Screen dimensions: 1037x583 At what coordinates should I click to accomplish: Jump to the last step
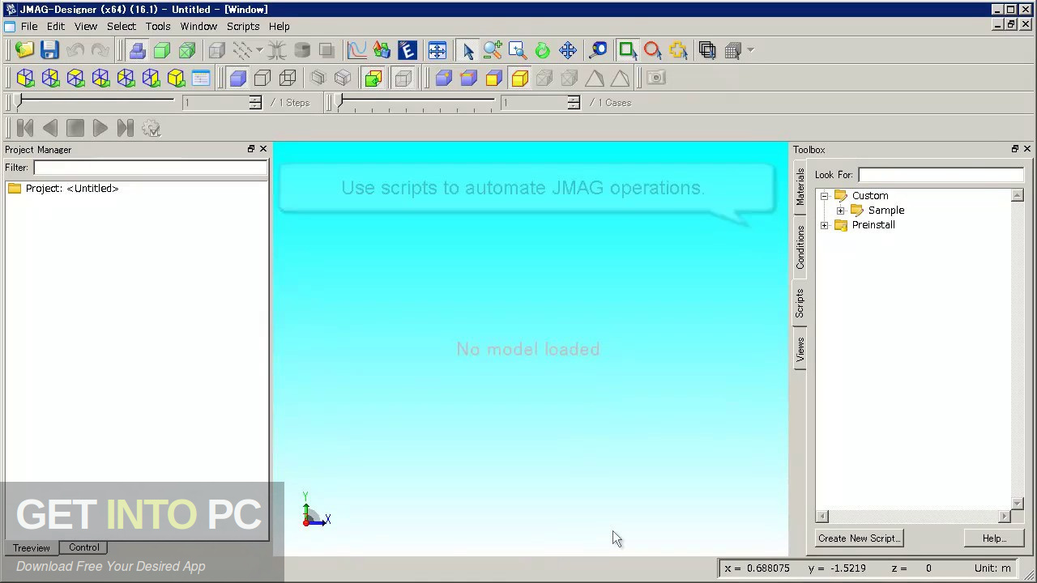[125, 128]
